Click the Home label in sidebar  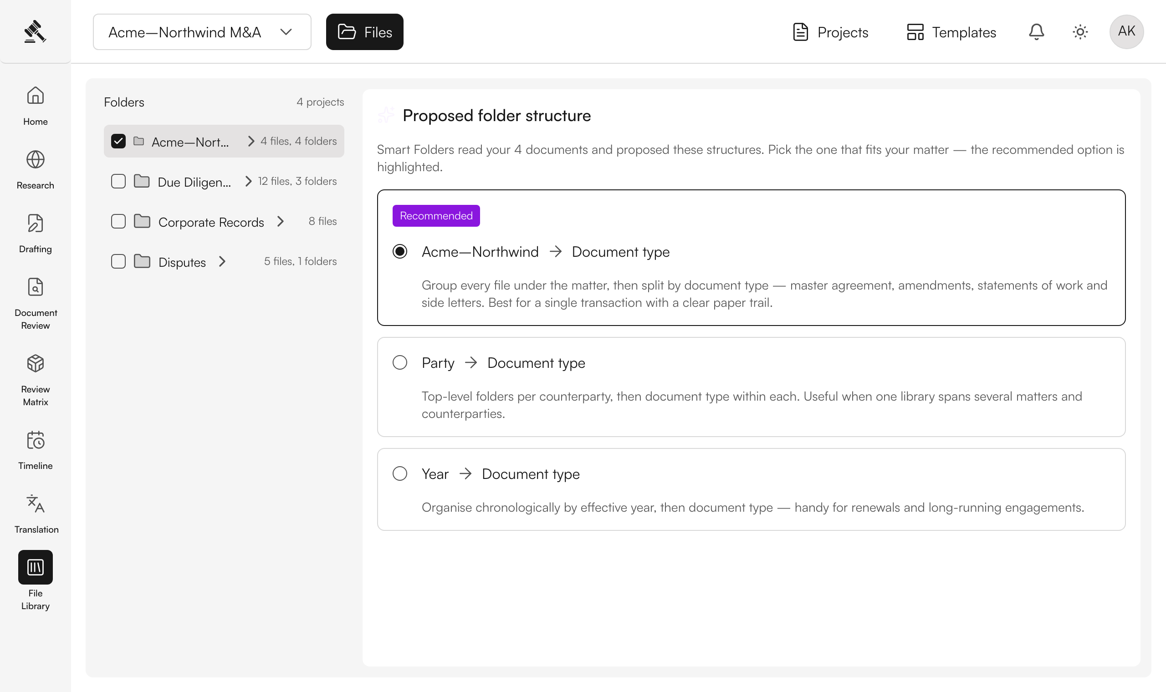(x=36, y=121)
